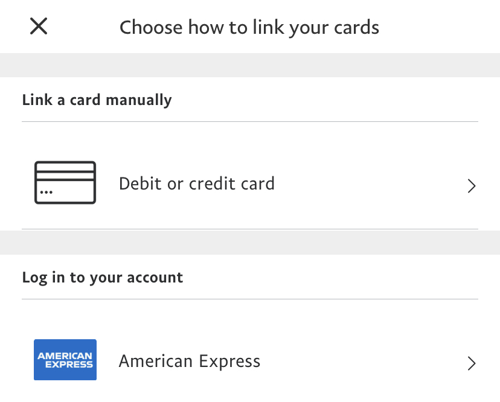Expand the Debit or credit card chevron

pyautogui.click(x=472, y=186)
